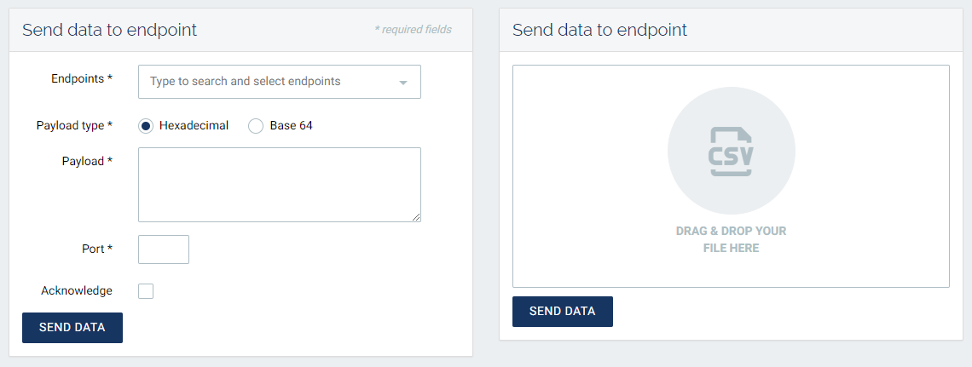Screen dimensions: 972x367
Task: Click the heading above the CSV drop zone
Action: click(599, 30)
